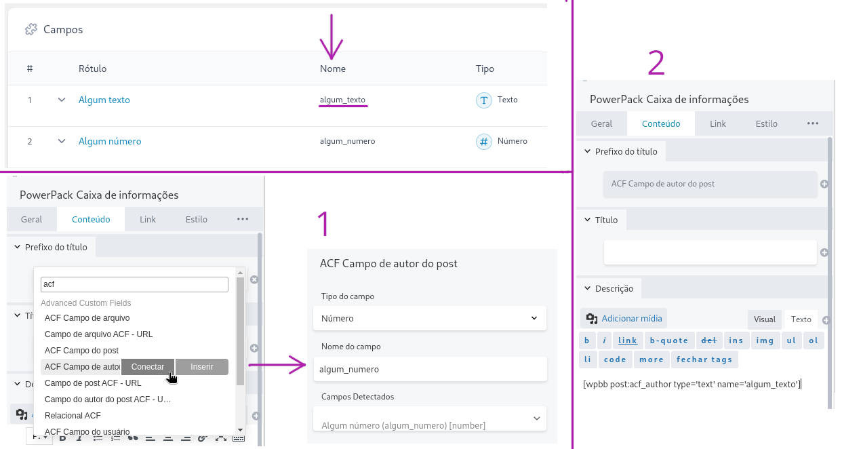Click connect plus icon beside ACF Campo de autor do post field
The width and height of the screenshot is (842, 449).
tap(824, 184)
